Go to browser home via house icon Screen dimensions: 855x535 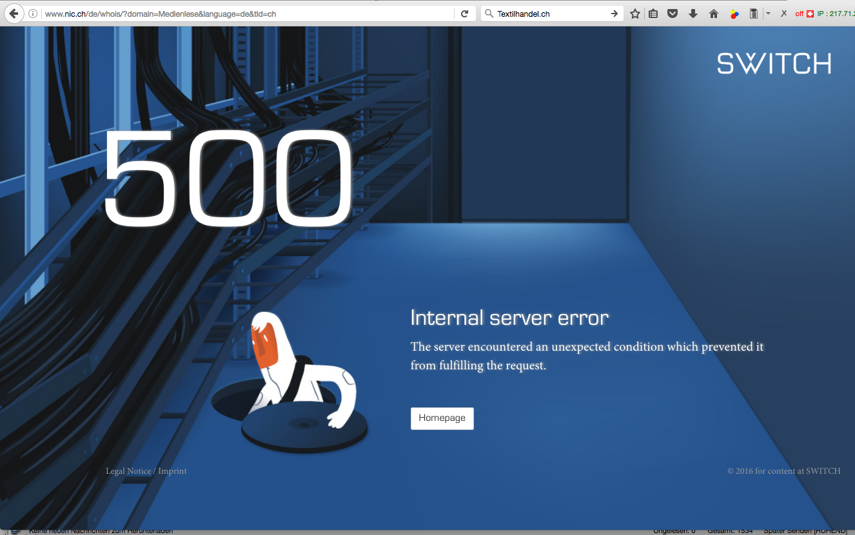[x=714, y=14]
